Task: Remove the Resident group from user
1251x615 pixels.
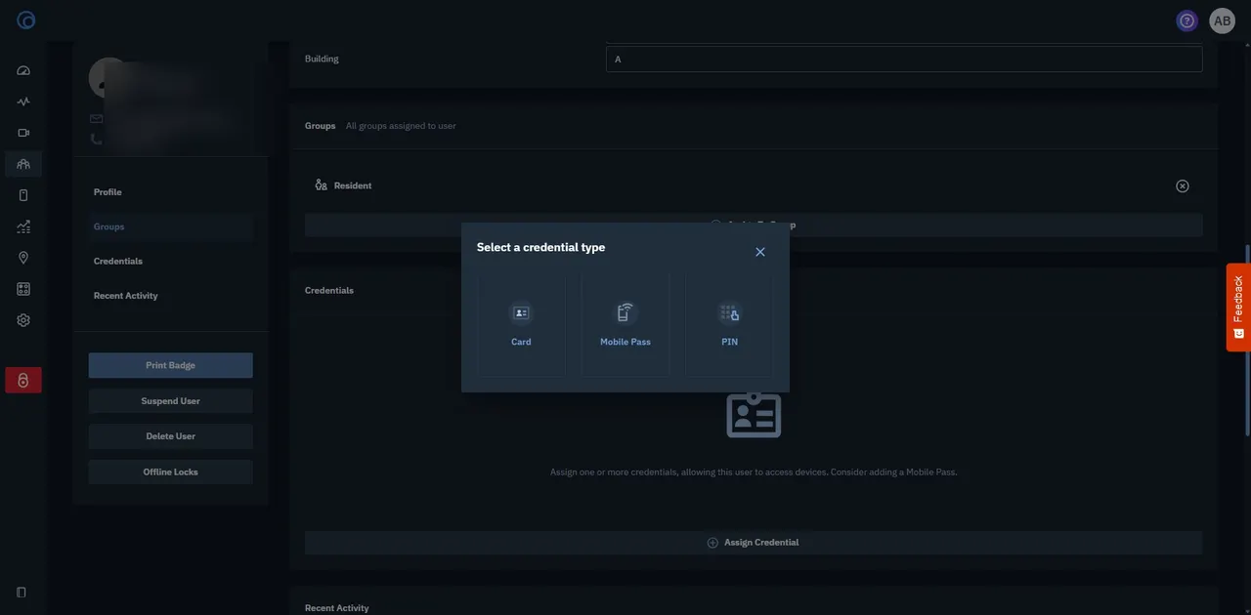Action: [1183, 185]
